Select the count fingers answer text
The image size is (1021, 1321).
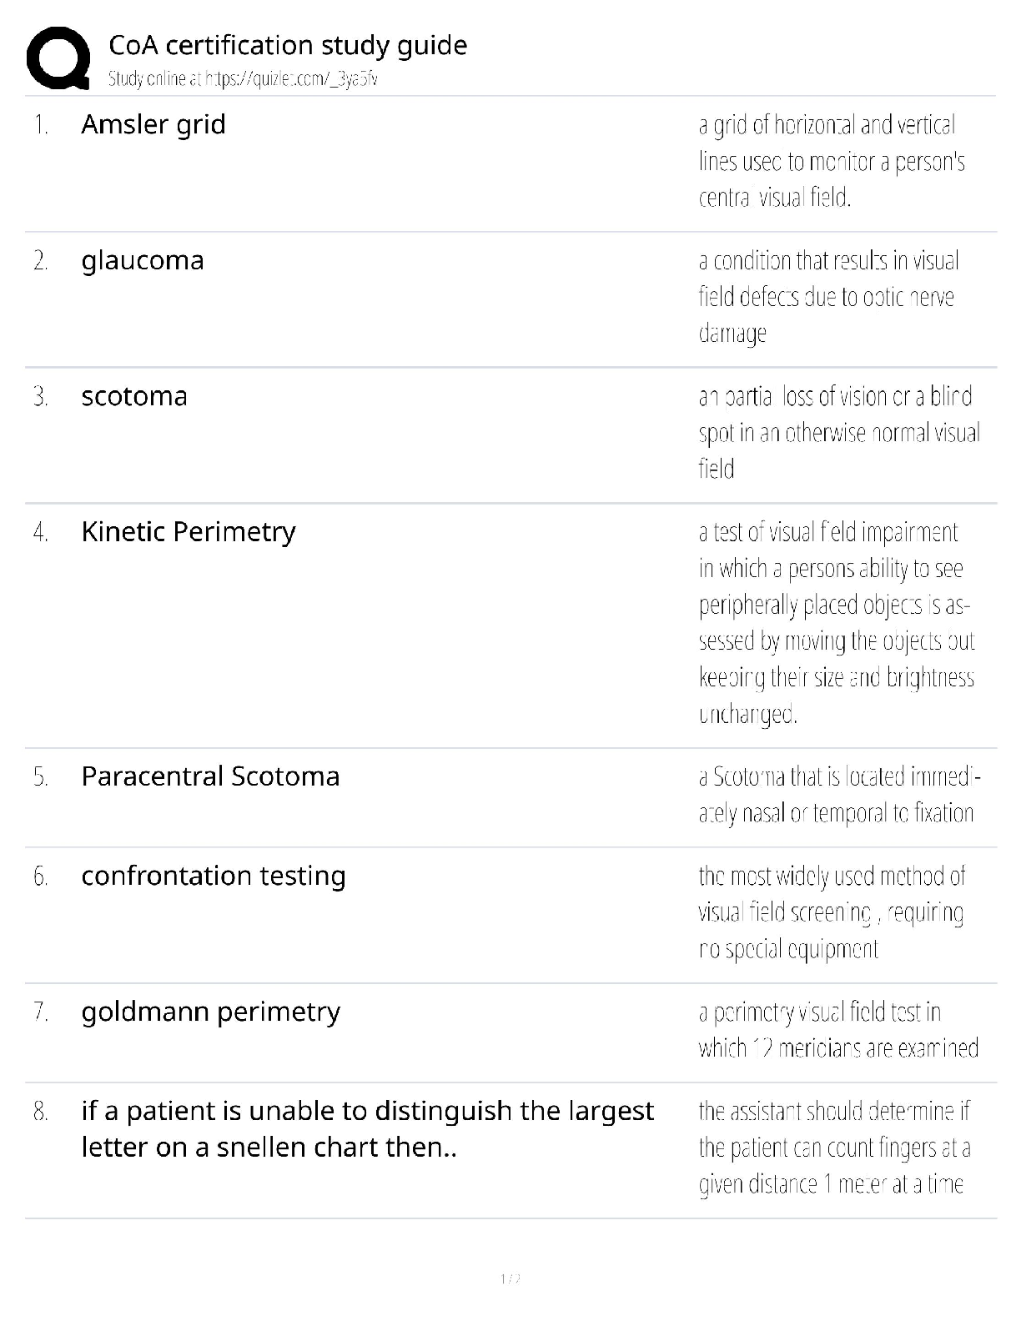(834, 1148)
